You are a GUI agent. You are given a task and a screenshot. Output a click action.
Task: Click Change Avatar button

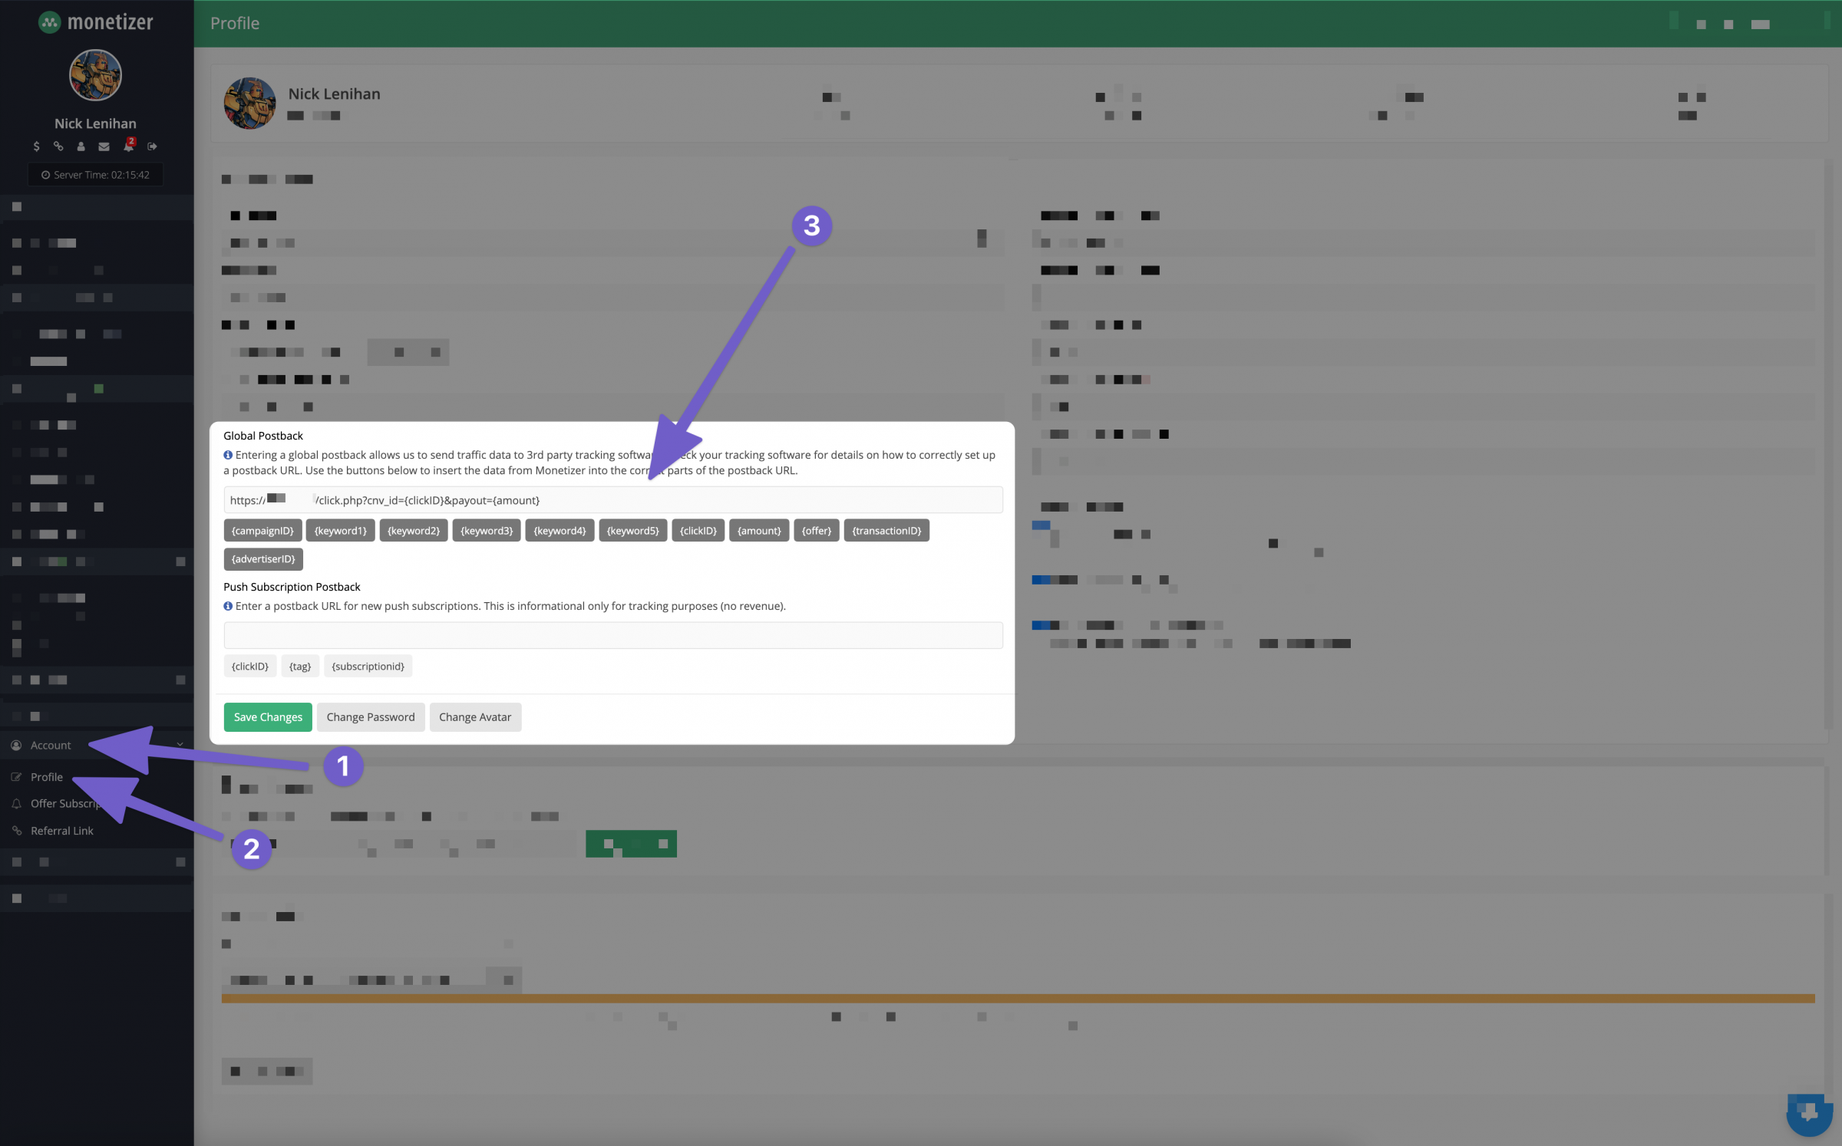474,716
